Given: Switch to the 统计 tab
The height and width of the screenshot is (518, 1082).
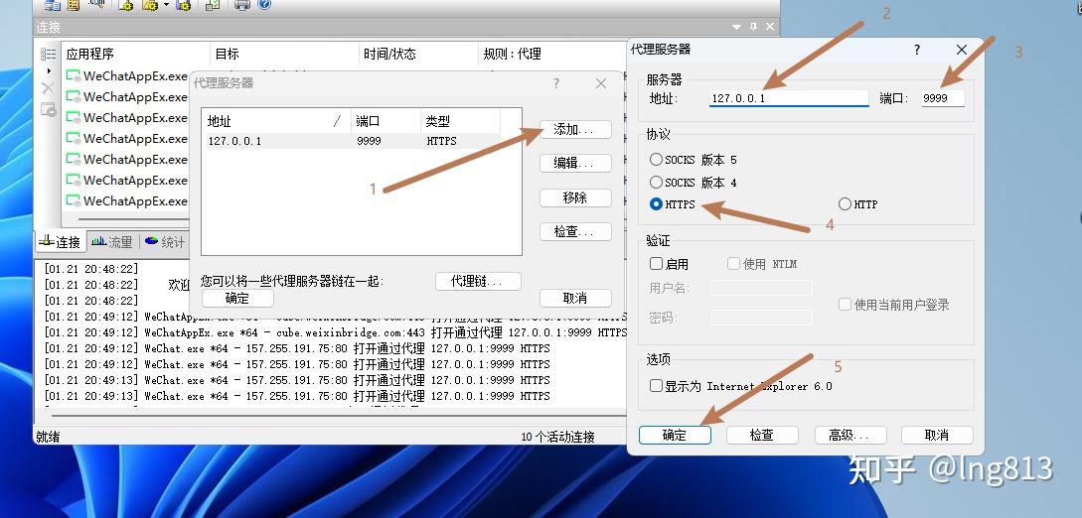Looking at the screenshot, I should [165, 242].
